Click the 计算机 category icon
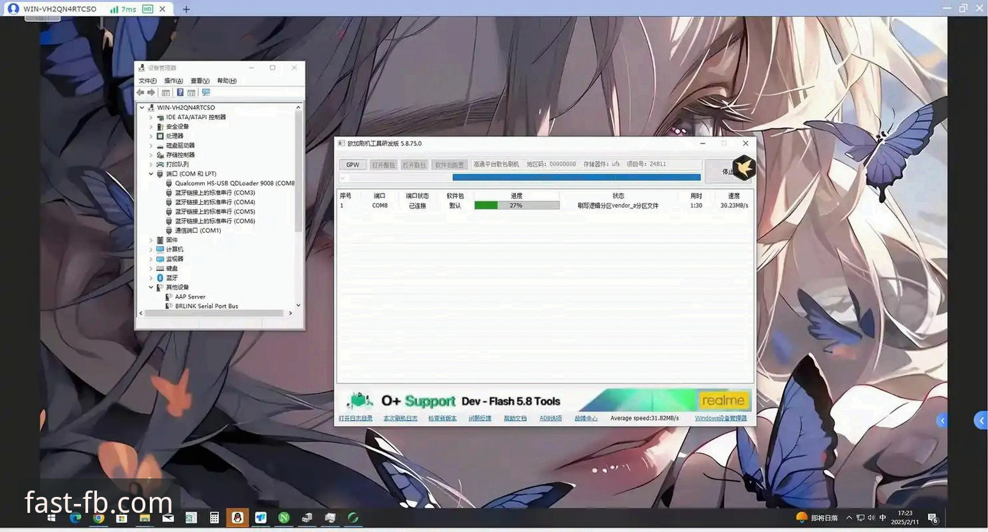Image resolution: width=988 pixels, height=532 pixels. click(160, 249)
